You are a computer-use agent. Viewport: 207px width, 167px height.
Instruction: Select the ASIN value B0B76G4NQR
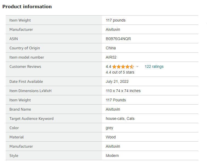(118, 39)
